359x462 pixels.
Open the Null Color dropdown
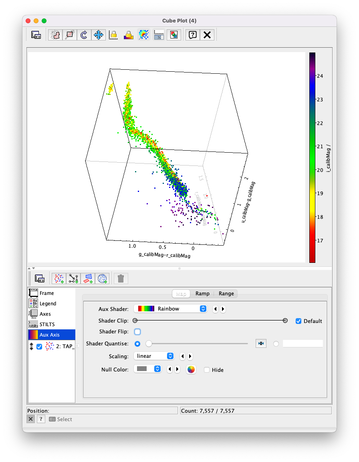147,369
